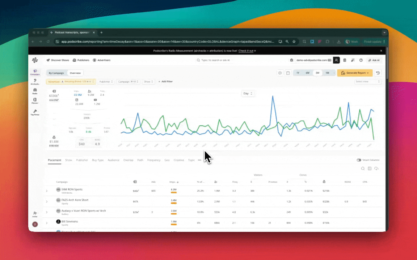Sort by the Imps. column header
The height and width of the screenshot is (260, 417).
pyautogui.click(x=174, y=182)
